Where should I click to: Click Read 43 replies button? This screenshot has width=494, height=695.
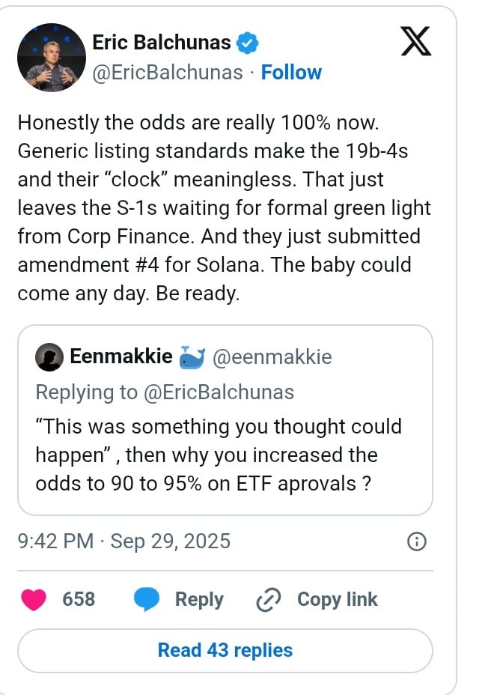tap(225, 650)
